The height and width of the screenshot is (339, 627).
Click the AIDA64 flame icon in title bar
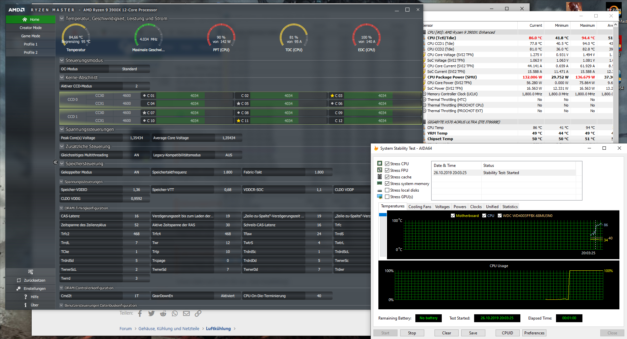[x=376, y=148]
